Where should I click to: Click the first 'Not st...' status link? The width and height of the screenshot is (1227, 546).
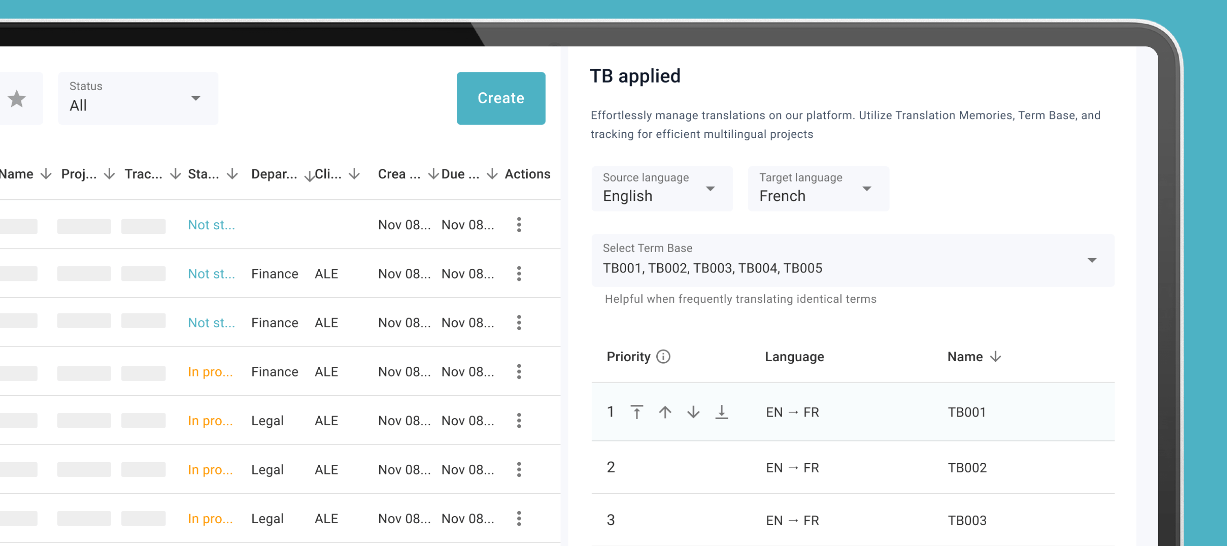[211, 225]
